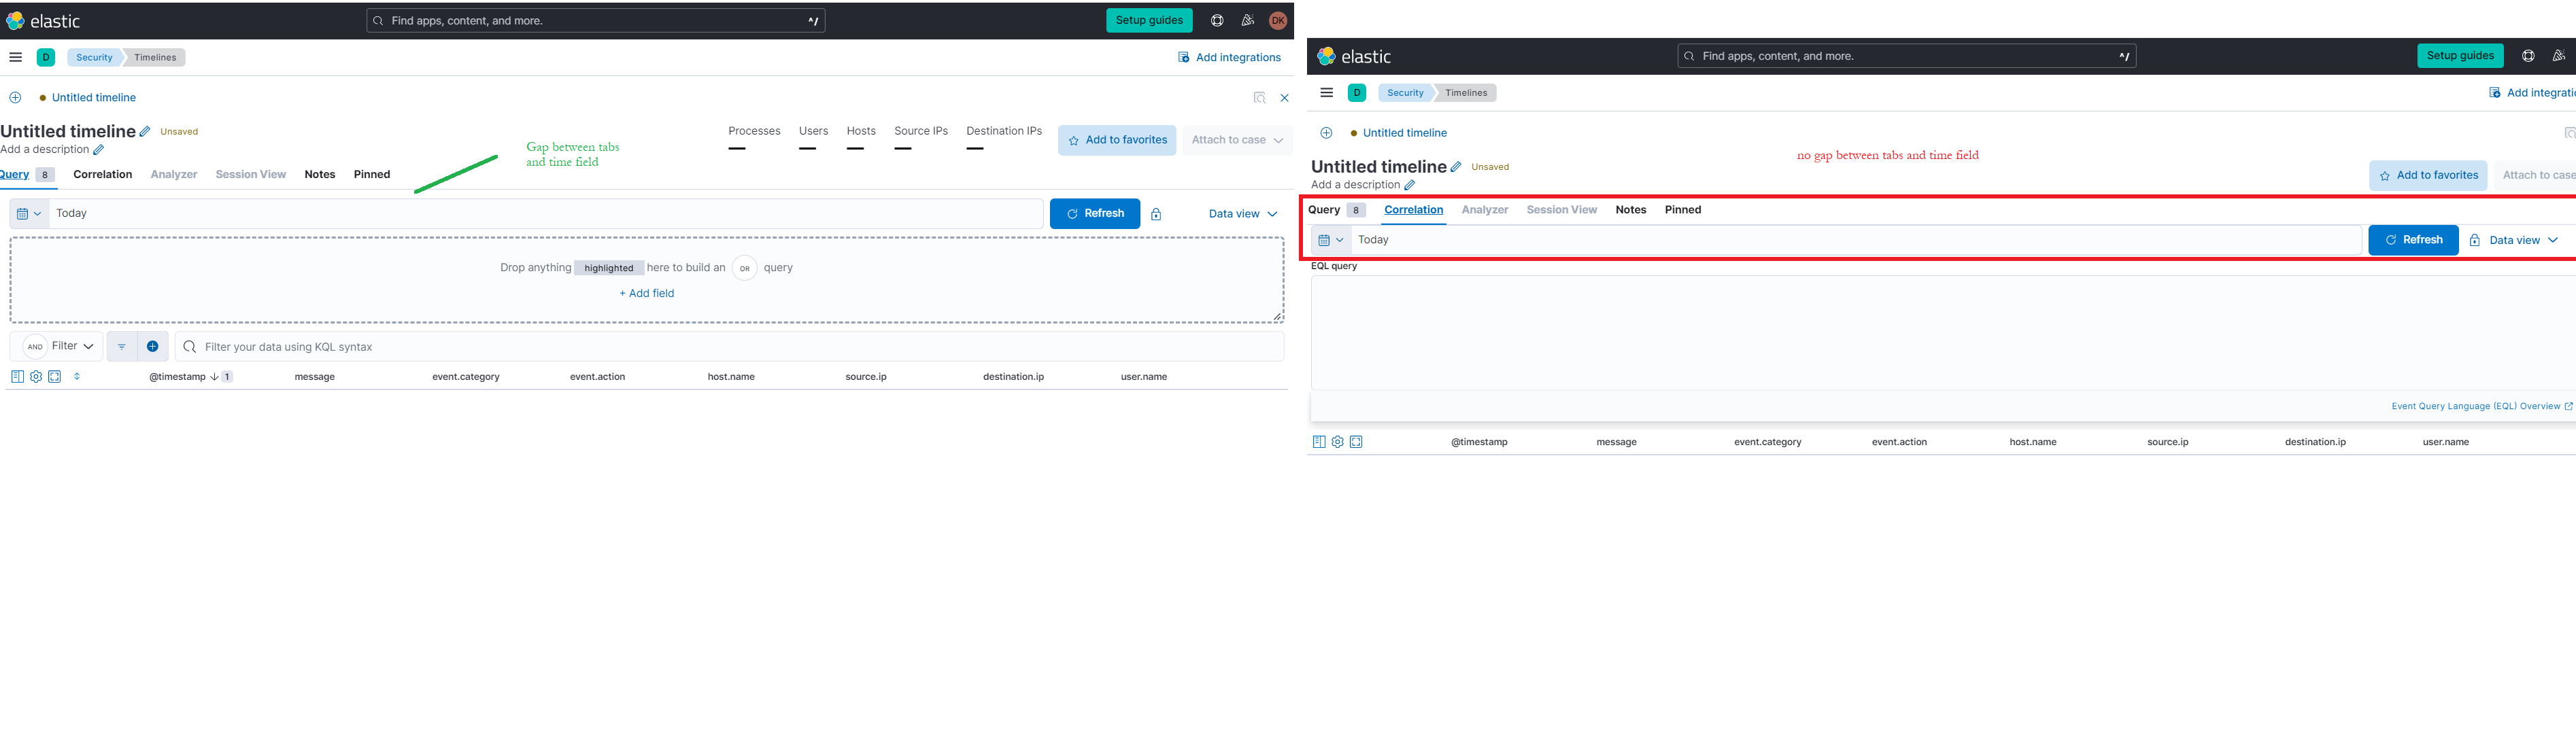Open the help icon in the top bar
The height and width of the screenshot is (734, 2576).
(x=1217, y=20)
